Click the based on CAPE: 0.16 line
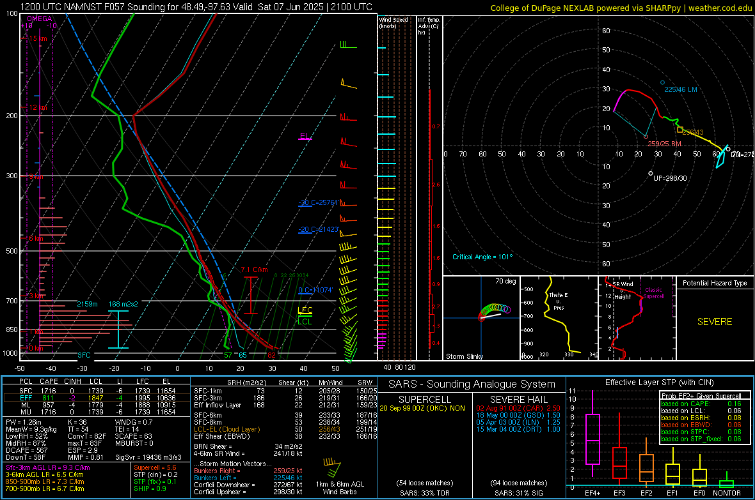Screen dimensions: 755x500 tap(701, 404)
